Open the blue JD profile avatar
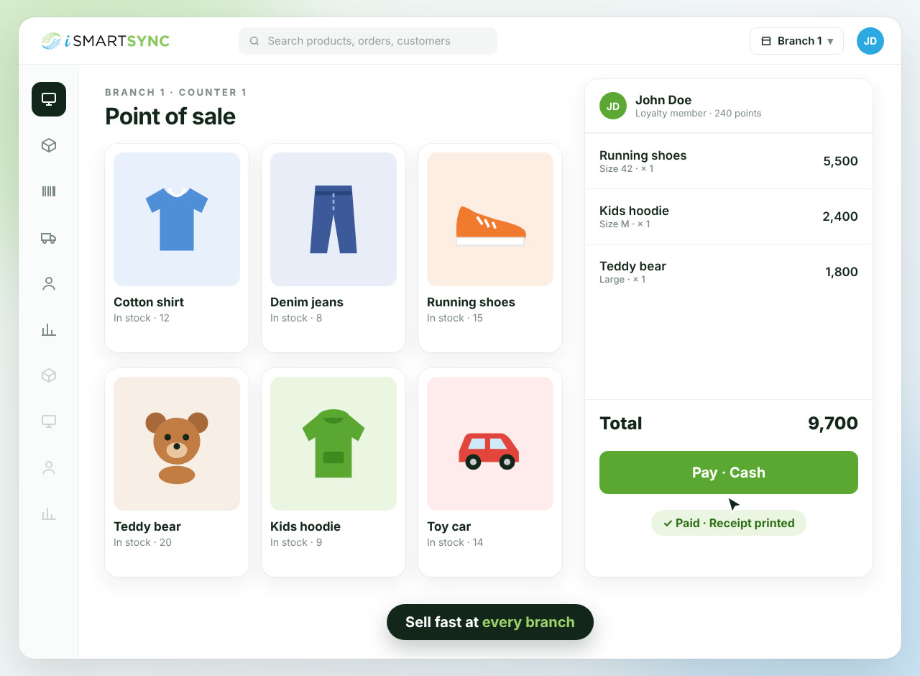This screenshot has height=676, width=920. coord(870,41)
